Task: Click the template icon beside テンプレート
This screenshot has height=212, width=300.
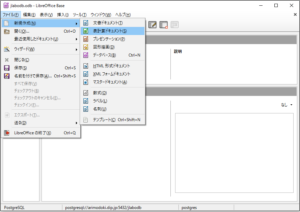Action: click(x=86, y=120)
